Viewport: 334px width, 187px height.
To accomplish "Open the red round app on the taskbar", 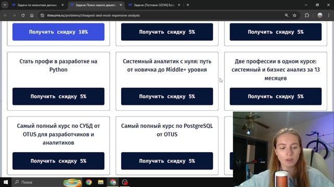I will pos(125,182).
